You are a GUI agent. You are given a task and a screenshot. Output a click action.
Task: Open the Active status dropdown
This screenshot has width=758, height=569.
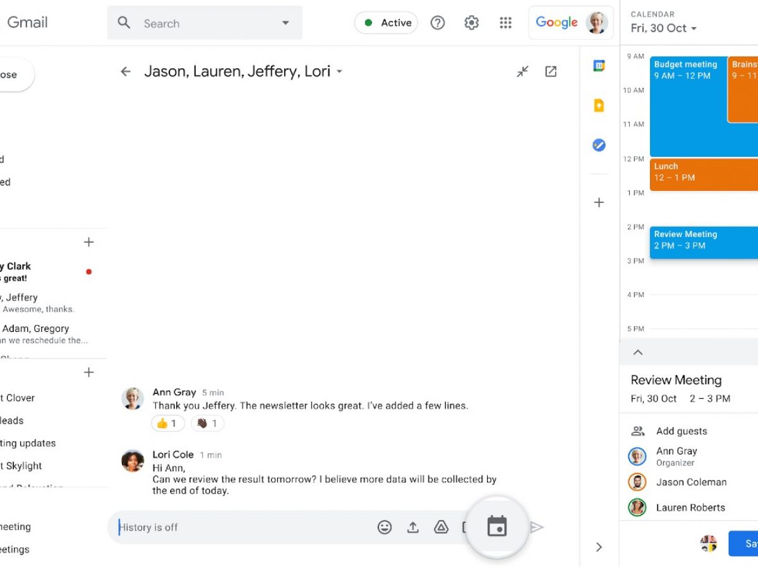[386, 23]
